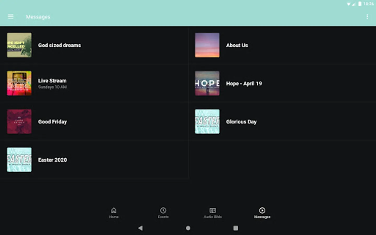Screen dimensions: 376x235
Task: Open the God sized dreams message
Action: pyautogui.click(x=59, y=45)
